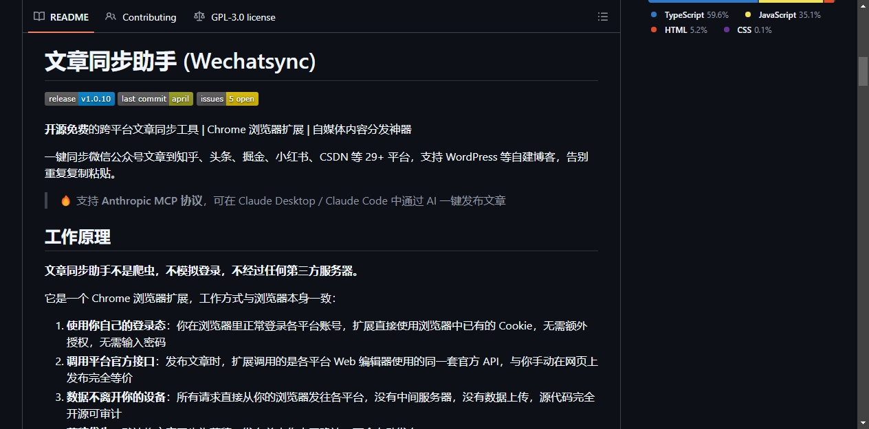The height and width of the screenshot is (429, 869).
Task: Click the heading 文章同步助手 (Wechatsync)
Action: 180,61
